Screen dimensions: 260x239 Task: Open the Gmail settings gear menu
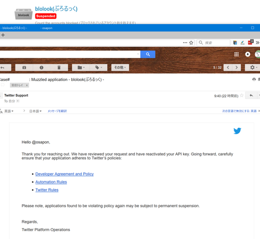pyautogui.click(x=253, y=68)
